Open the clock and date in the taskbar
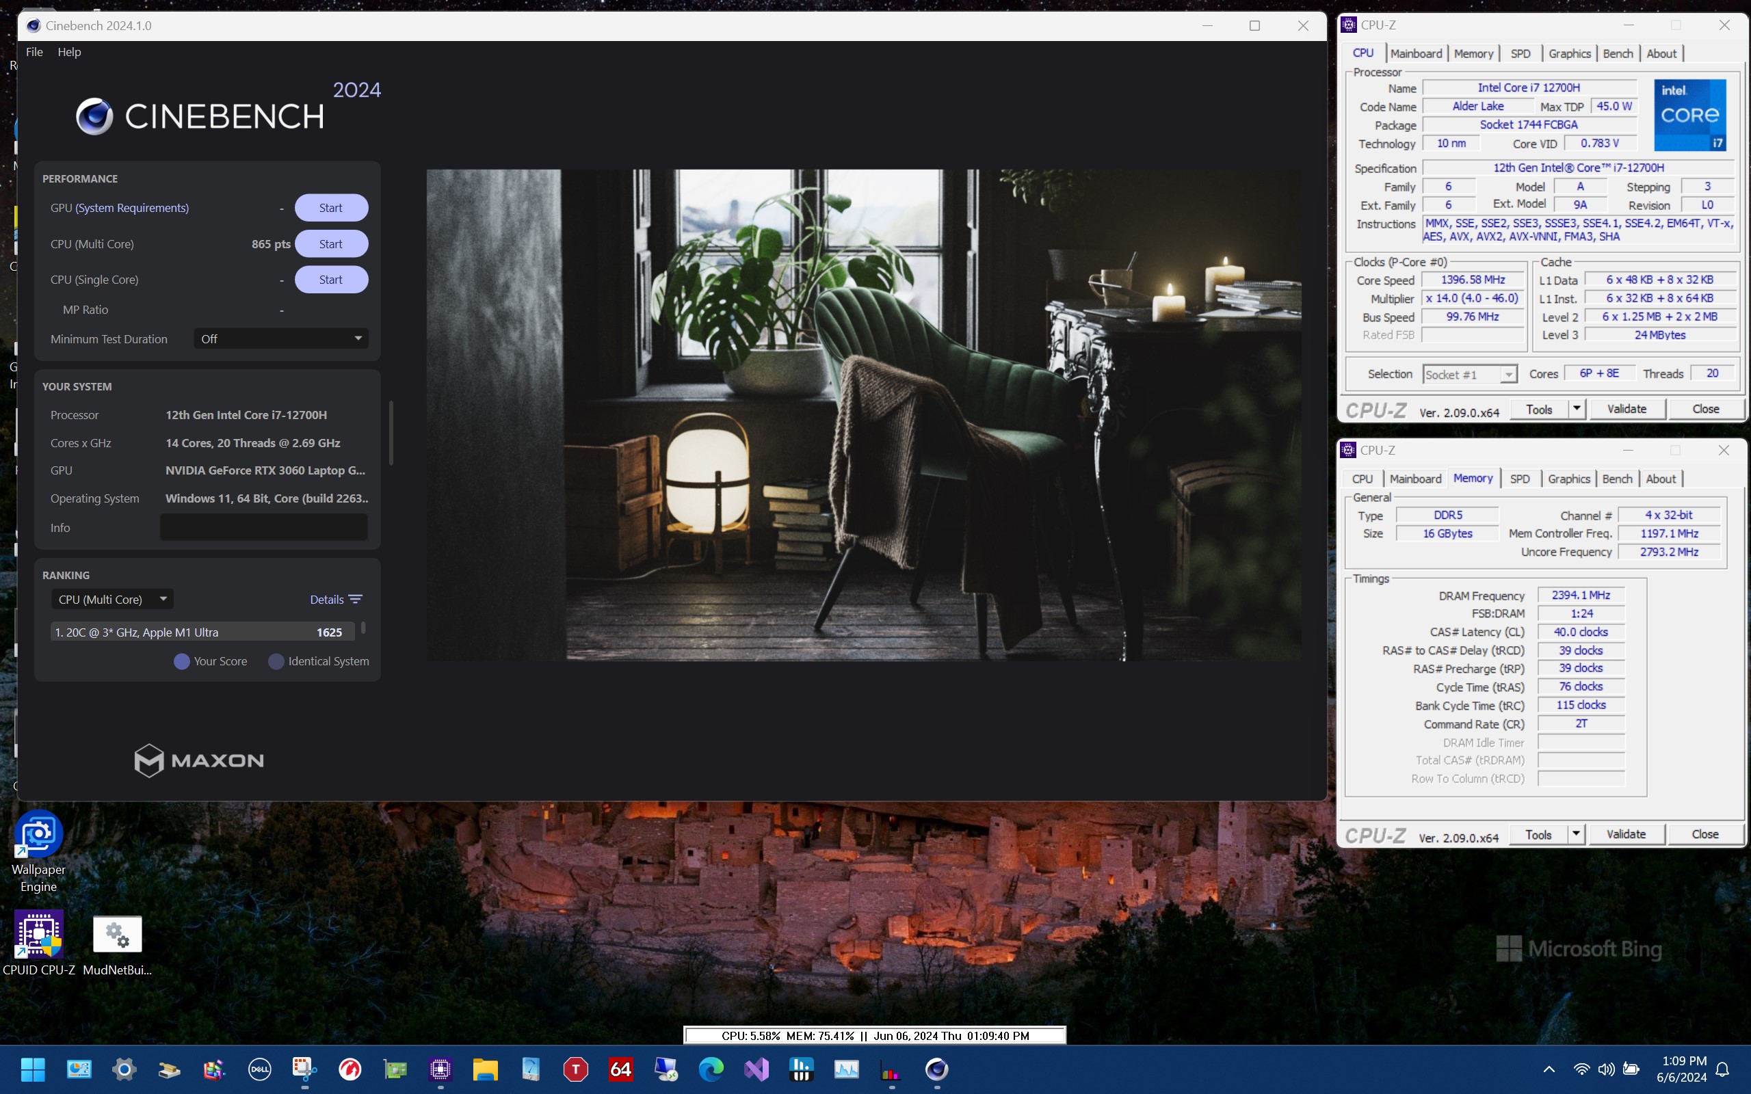Image resolution: width=1751 pixels, height=1094 pixels. point(1681,1069)
